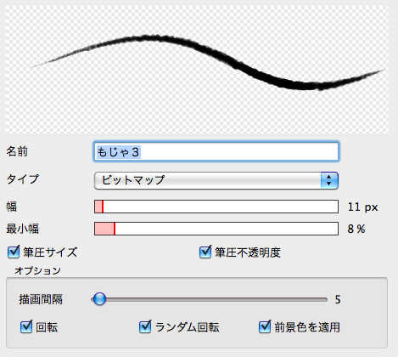Click the 8 % minimum width value

tap(356, 229)
